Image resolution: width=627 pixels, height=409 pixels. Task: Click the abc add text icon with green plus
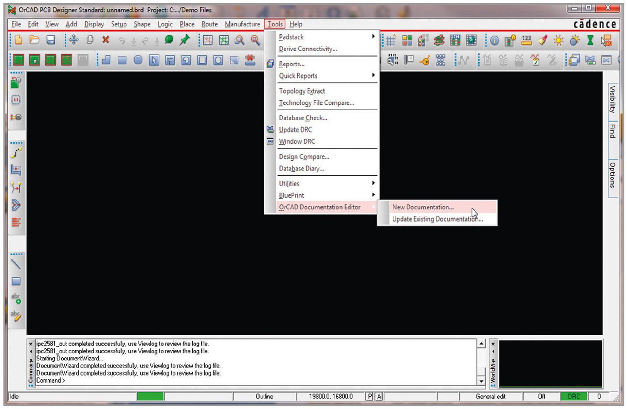(16, 299)
